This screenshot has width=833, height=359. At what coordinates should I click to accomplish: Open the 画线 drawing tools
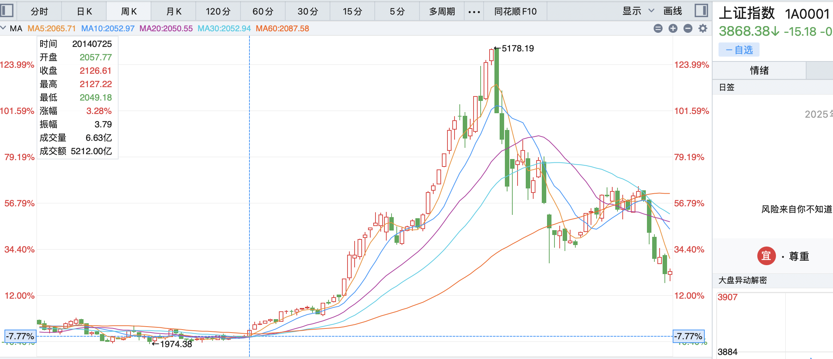pos(673,11)
